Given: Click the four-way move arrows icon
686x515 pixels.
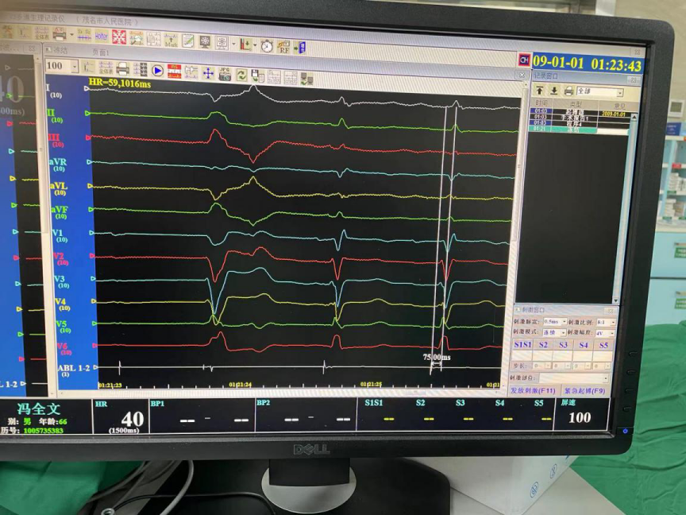Looking at the screenshot, I should [208, 72].
